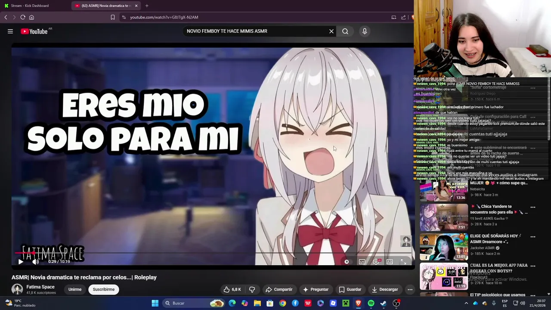Open File Explorer from the taskbar
The image size is (551, 310).
pyautogui.click(x=257, y=303)
